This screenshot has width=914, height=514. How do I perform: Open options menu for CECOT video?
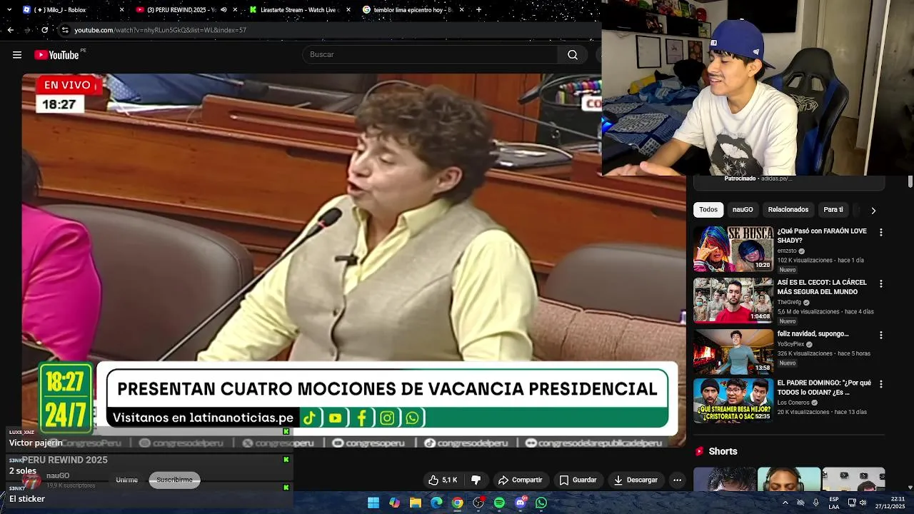tap(880, 284)
